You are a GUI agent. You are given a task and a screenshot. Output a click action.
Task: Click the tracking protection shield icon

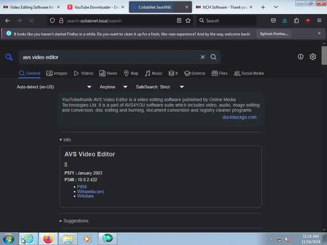coord(52,21)
